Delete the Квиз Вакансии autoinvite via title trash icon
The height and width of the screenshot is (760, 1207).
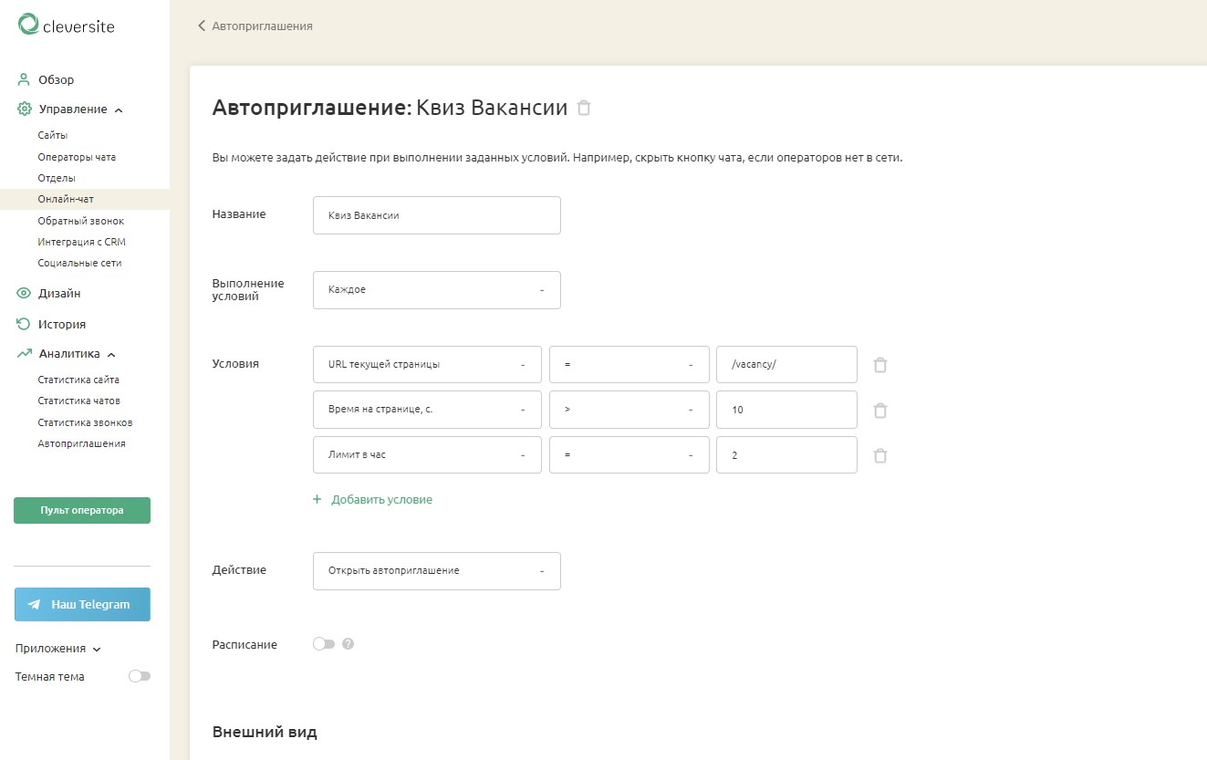[x=584, y=108]
